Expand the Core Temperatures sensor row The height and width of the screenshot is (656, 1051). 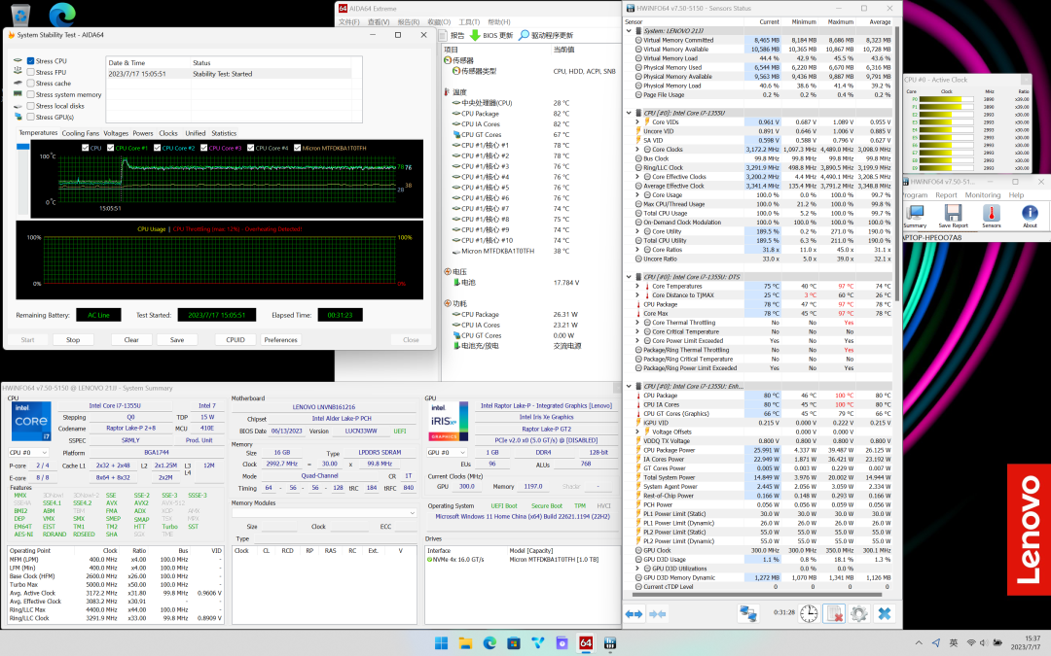tap(638, 287)
